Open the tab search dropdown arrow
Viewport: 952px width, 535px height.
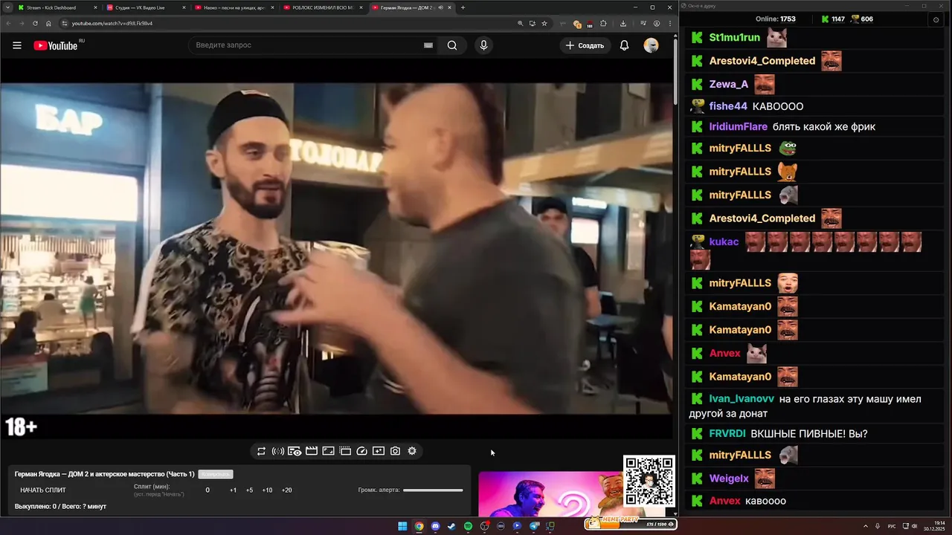pyautogui.click(x=6, y=7)
